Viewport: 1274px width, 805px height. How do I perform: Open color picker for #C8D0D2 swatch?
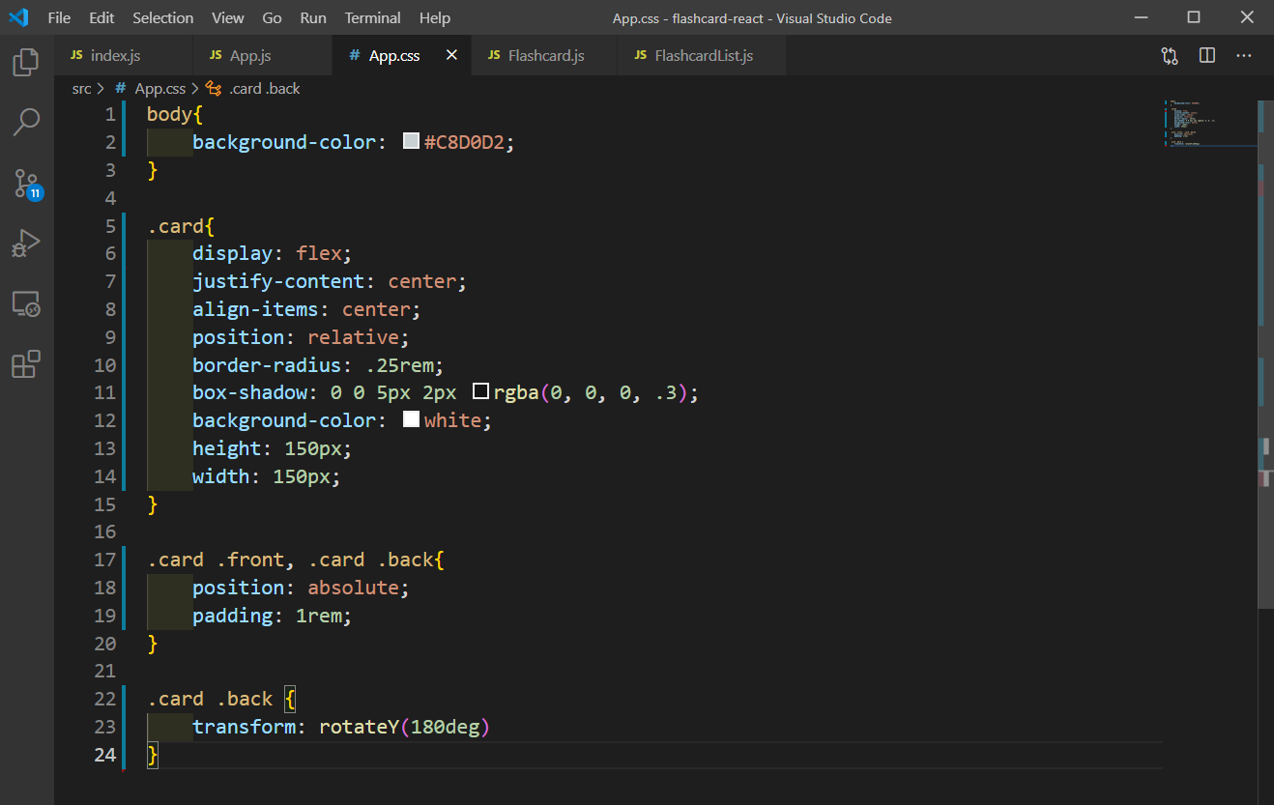coord(411,142)
